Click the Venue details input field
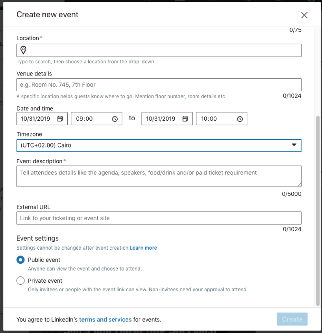The image size is (322, 333). [x=159, y=85]
